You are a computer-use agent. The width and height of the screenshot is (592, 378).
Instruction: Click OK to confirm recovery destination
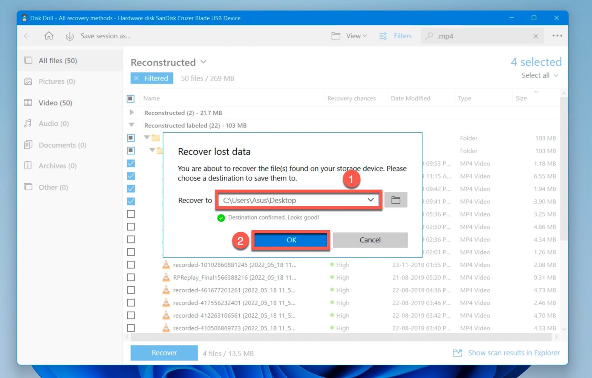tap(291, 240)
